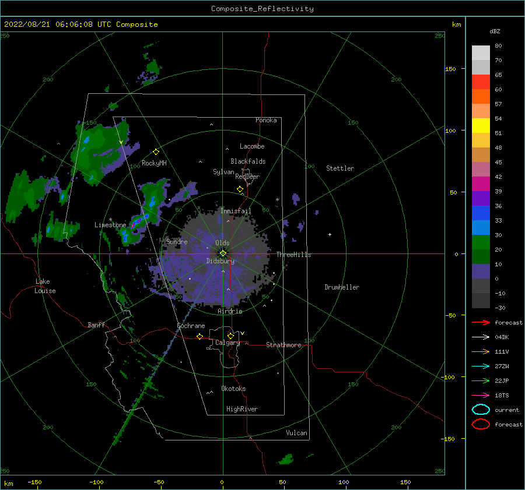The height and width of the screenshot is (490, 525).
Task: Click the Lake Louise label
Action: (45, 286)
